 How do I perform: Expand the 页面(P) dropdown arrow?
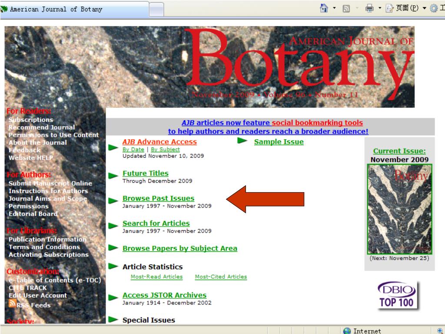coord(424,8)
